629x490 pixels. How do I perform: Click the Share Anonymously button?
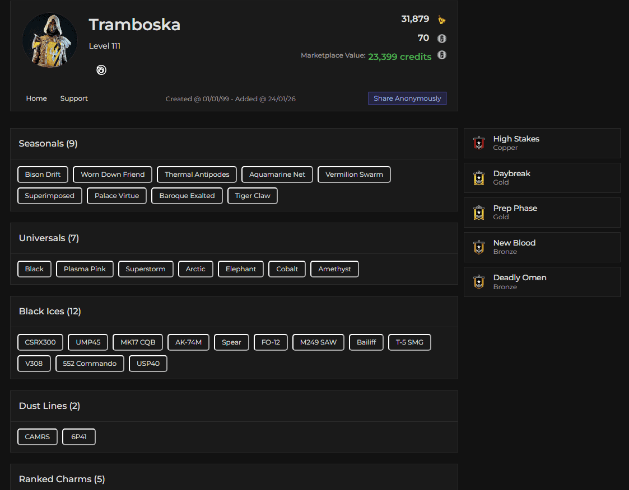click(407, 98)
